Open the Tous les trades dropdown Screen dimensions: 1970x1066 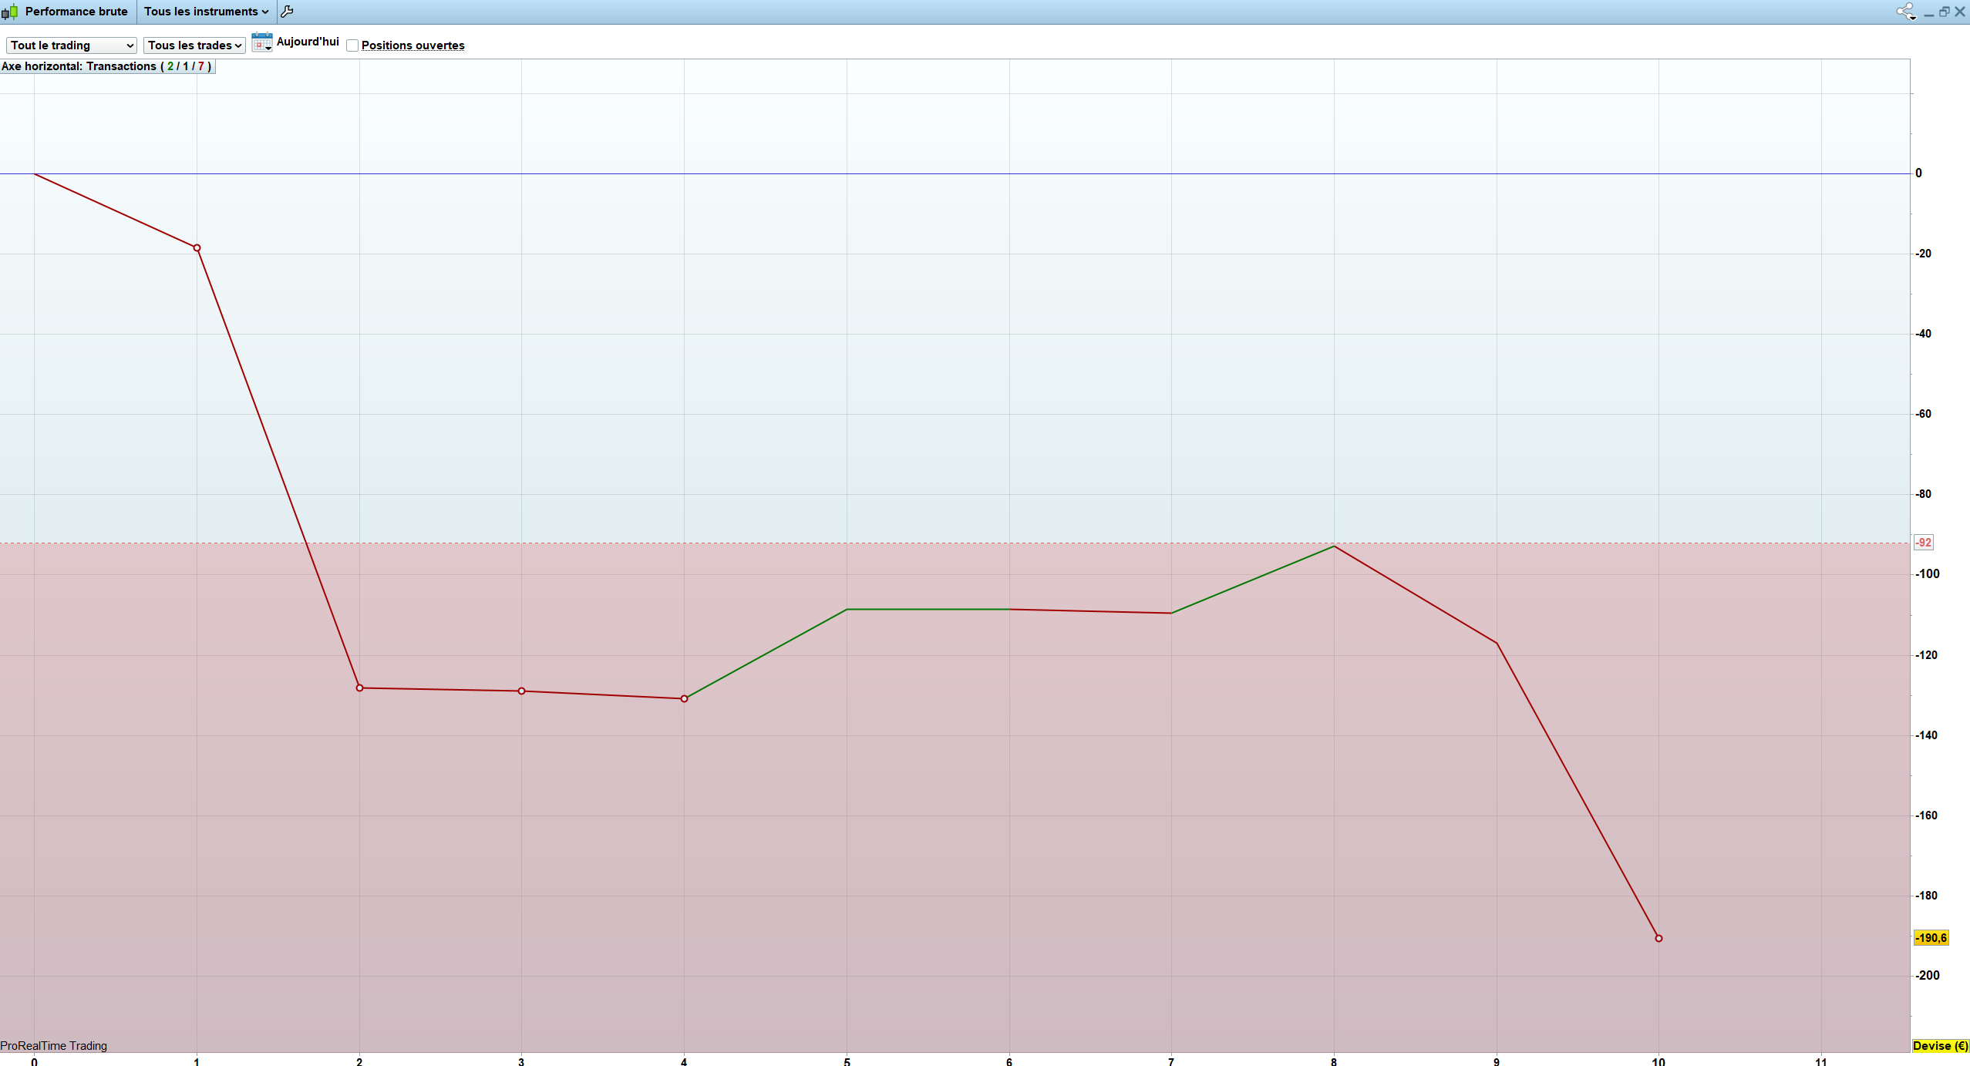194,45
